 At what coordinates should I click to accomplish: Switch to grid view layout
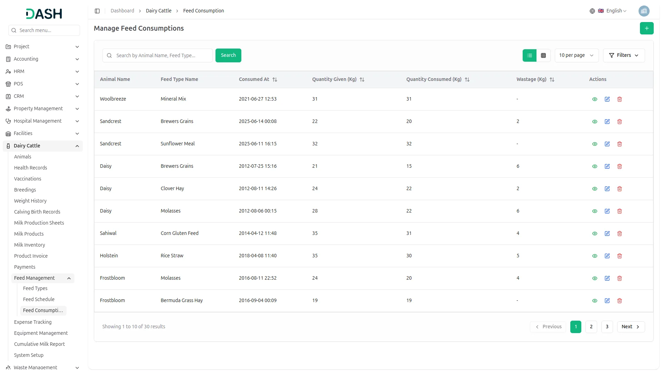543,55
